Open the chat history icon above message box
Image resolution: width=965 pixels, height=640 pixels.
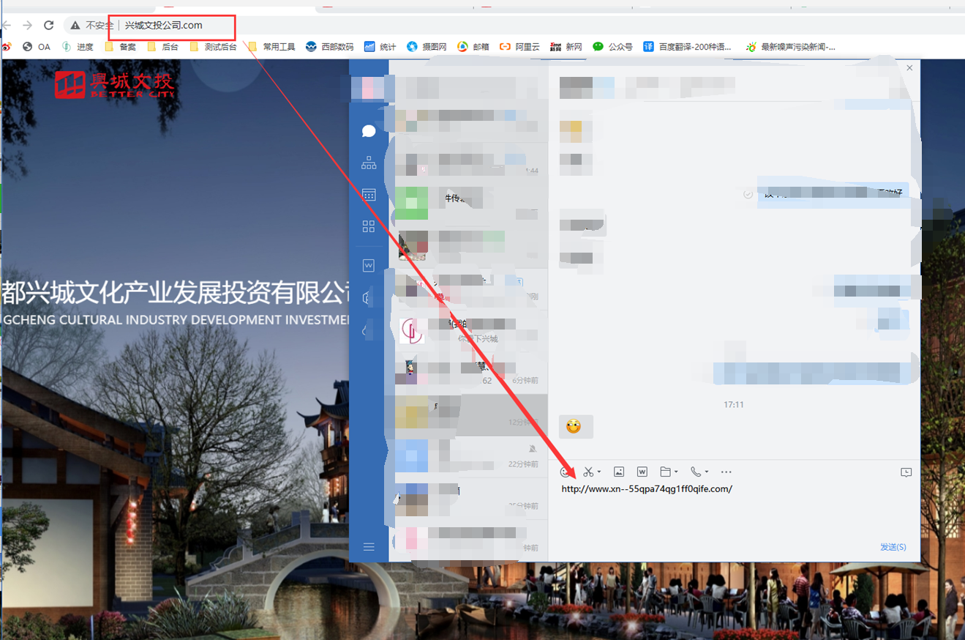(906, 473)
